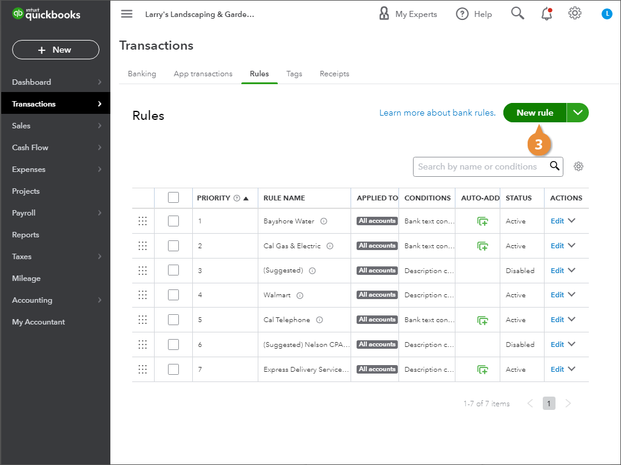Grab the drag handle for Express Delivery row
This screenshot has width=621, height=465.
click(143, 369)
